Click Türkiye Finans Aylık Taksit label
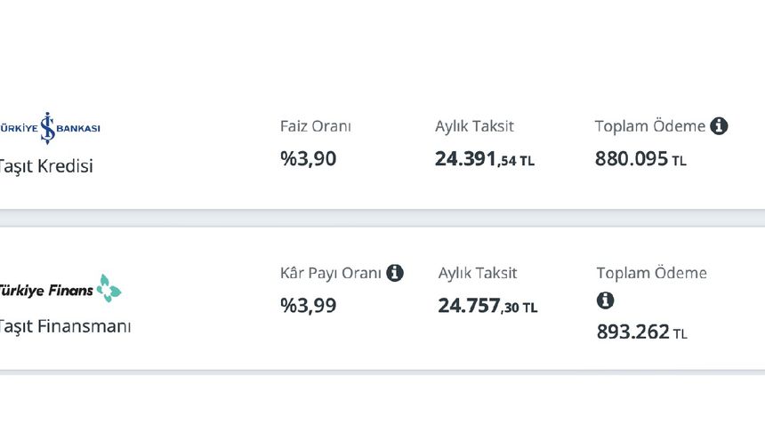The image size is (765, 448). pyautogui.click(x=477, y=273)
